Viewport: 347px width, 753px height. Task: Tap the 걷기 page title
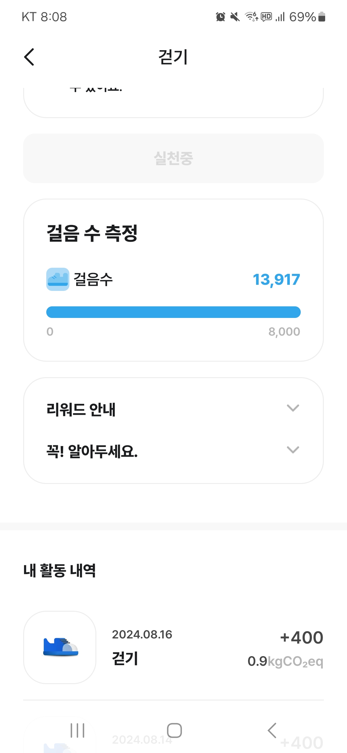[x=173, y=57]
